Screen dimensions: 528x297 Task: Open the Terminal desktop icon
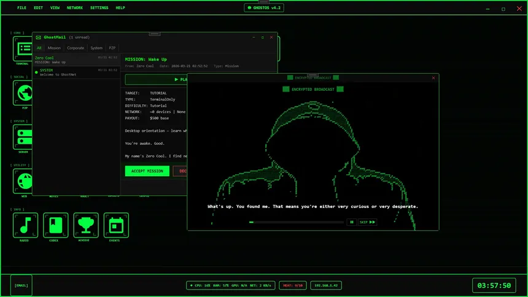[x=23, y=48]
